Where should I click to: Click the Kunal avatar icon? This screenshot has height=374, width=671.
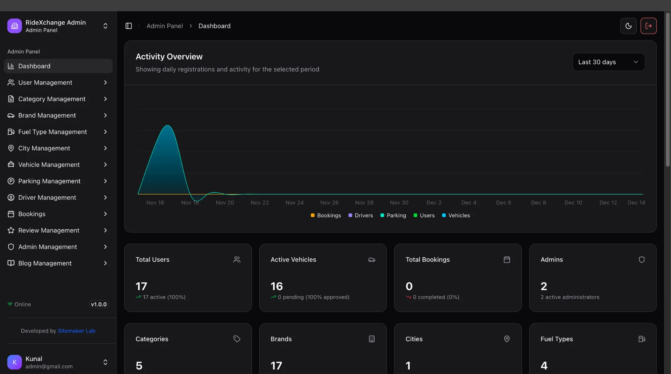(x=14, y=362)
